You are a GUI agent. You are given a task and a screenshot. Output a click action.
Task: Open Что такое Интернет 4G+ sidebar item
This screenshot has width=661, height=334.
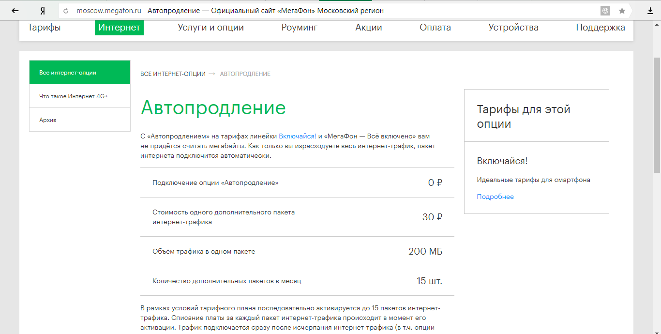[80, 96]
